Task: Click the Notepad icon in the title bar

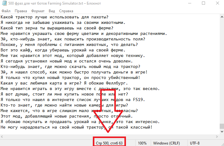Action: pos(4,3)
